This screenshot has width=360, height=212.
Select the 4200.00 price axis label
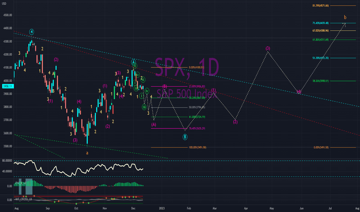(8, 55)
